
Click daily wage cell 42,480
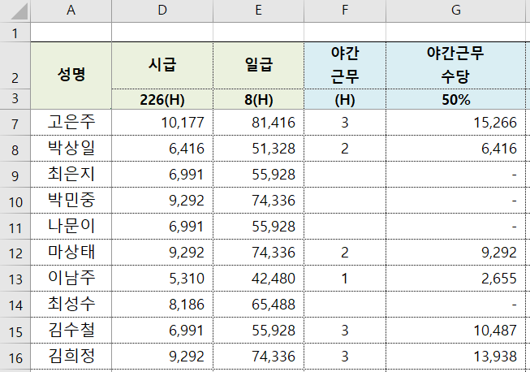point(259,279)
